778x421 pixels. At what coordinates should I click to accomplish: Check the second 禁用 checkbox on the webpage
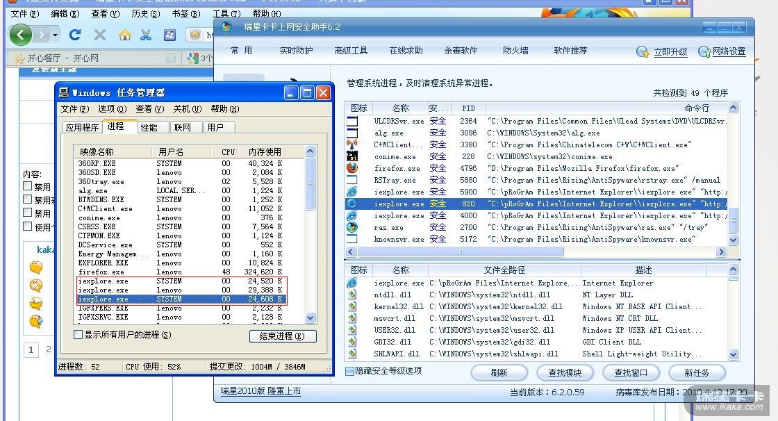coord(28,199)
